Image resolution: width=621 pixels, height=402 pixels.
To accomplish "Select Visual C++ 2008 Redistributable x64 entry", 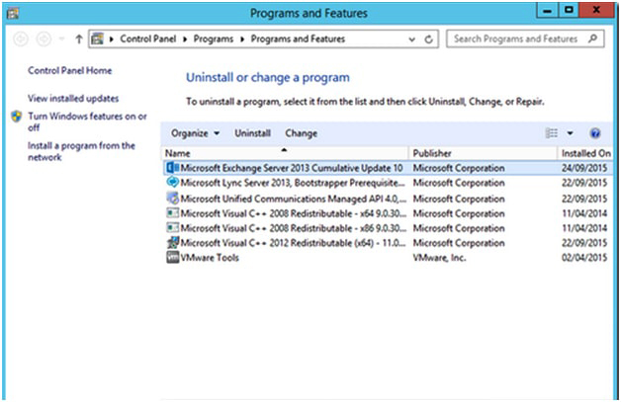I will click(x=388, y=213).
